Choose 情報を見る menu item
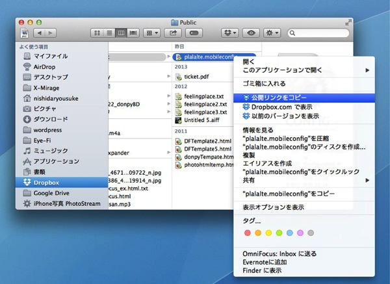The height and width of the screenshot is (284, 390). [x=304, y=130]
